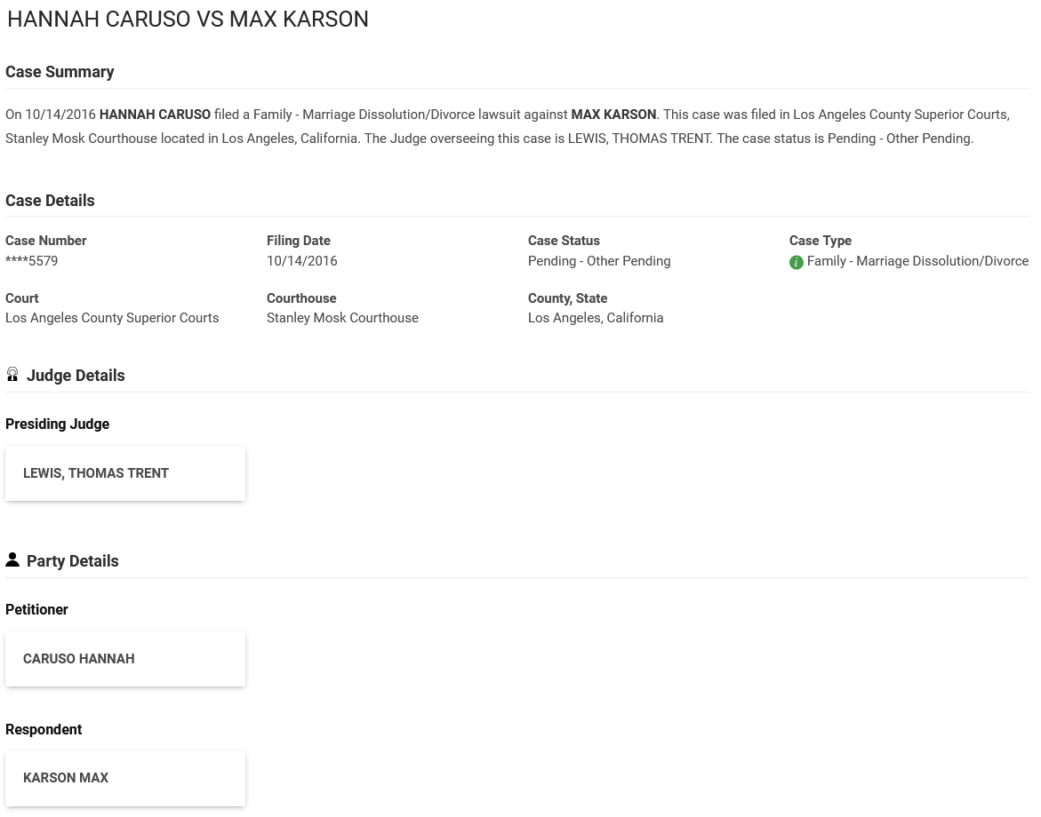Click the Stanley Mosk Courthouse value under Courthouse
1041x817 pixels.
click(x=342, y=318)
